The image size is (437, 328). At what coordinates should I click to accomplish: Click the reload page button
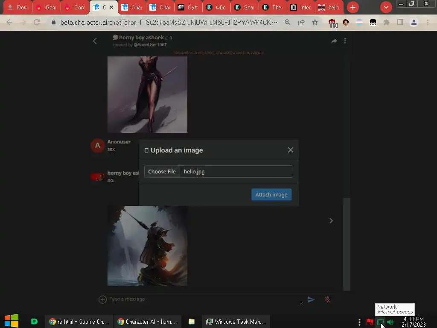37,22
